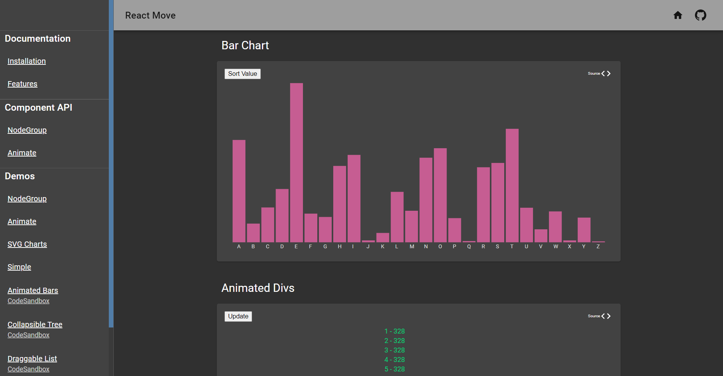Open Animate under Component API

pos(22,153)
